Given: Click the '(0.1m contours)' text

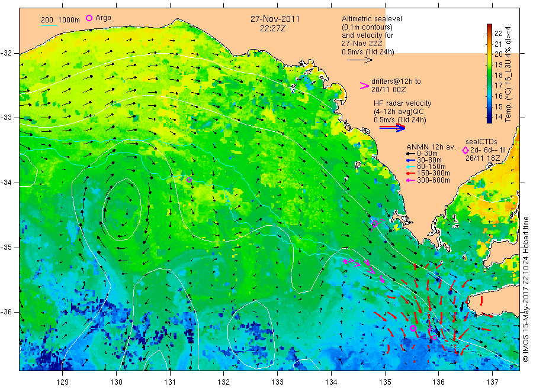Looking at the screenshot, I should 367,27.
